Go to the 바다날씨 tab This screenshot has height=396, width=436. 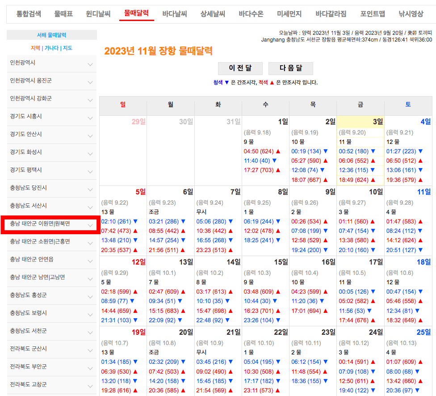[x=175, y=14]
